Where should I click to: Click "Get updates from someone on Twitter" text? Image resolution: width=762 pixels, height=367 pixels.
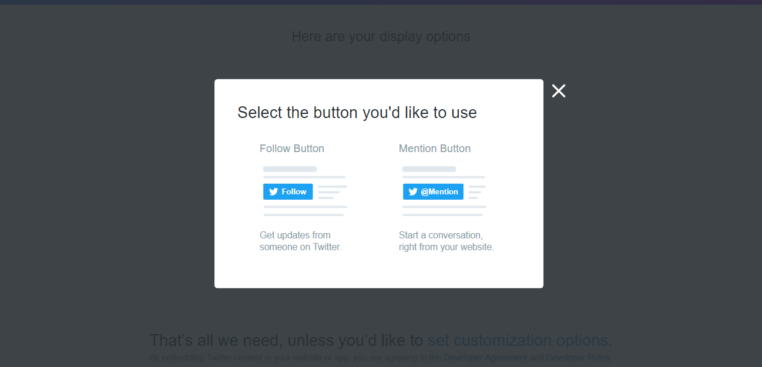pos(301,241)
